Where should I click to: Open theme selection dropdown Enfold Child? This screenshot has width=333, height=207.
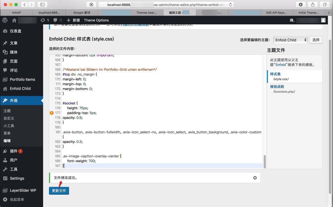(x=290, y=40)
